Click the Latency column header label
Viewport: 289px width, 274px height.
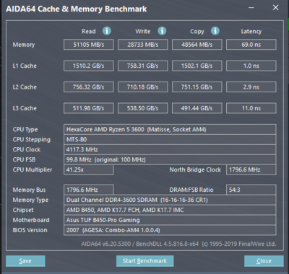(x=251, y=32)
